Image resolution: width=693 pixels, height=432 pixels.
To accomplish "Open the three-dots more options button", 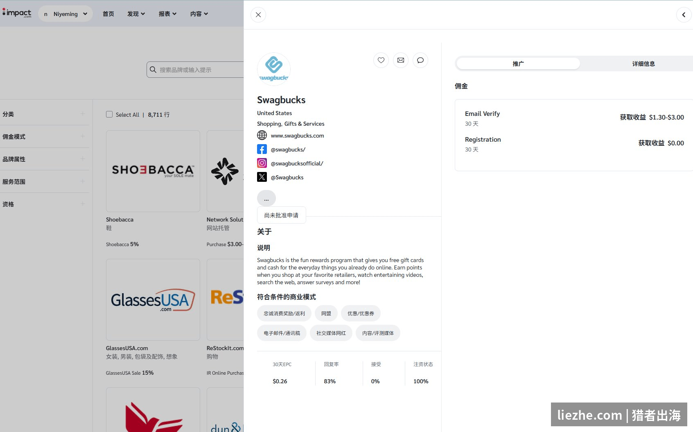I will pos(266,199).
